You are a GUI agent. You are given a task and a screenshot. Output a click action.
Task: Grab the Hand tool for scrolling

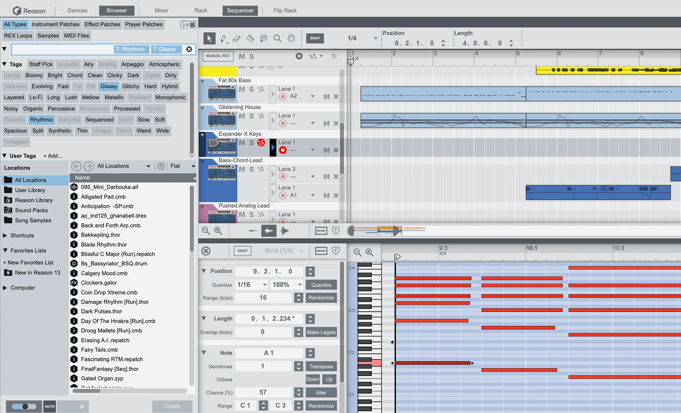pos(291,38)
